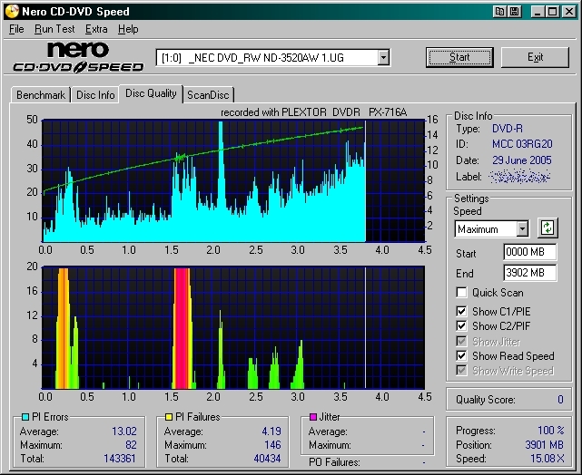
Task: Click the greyed Show Jitter checkbox
Action: point(461,341)
